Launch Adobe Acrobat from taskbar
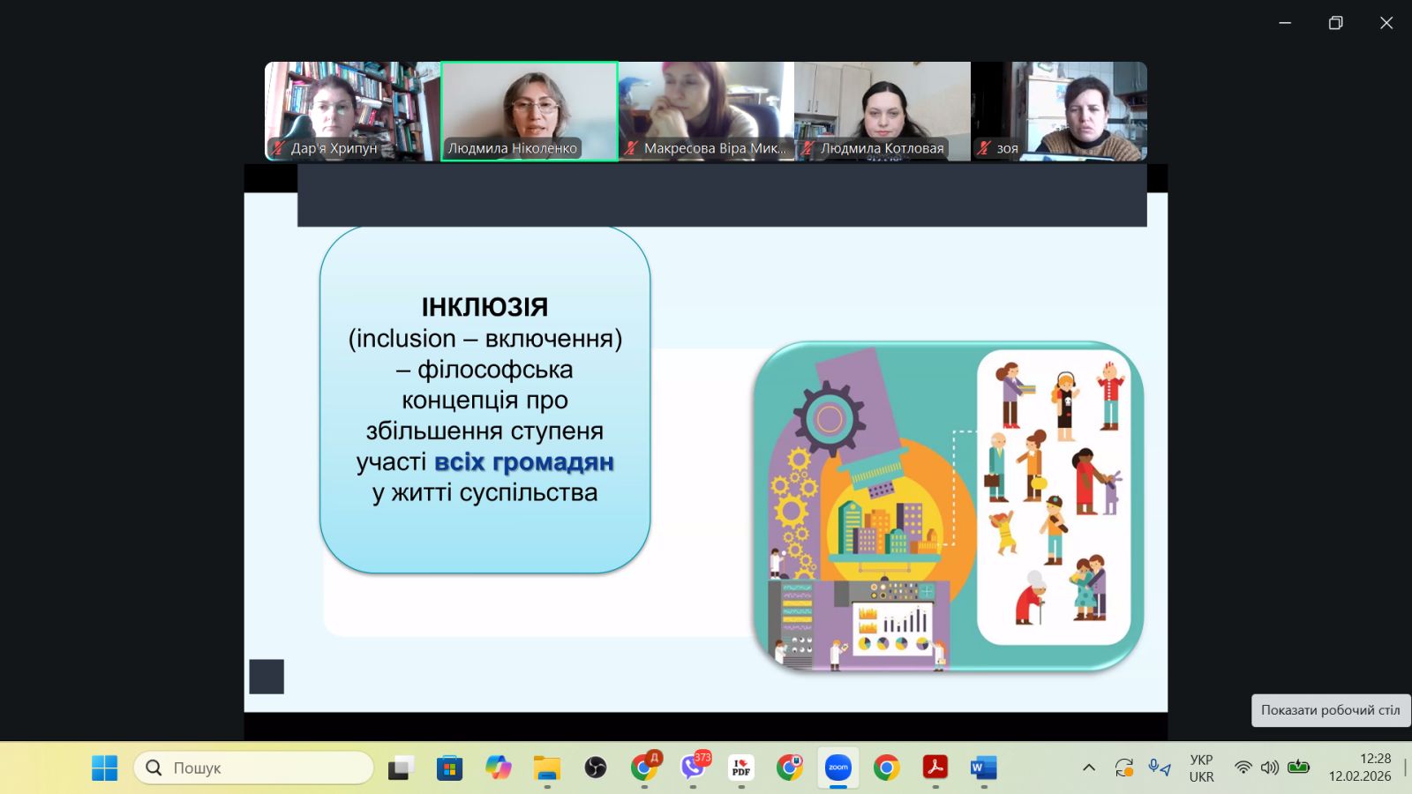 [x=935, y=768]
